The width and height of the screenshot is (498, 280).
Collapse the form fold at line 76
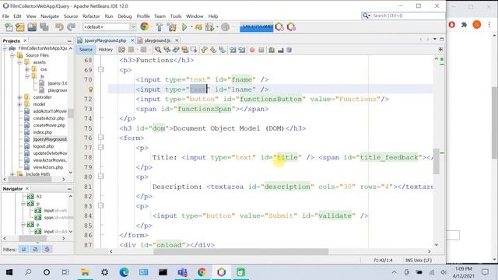[100, 138]
